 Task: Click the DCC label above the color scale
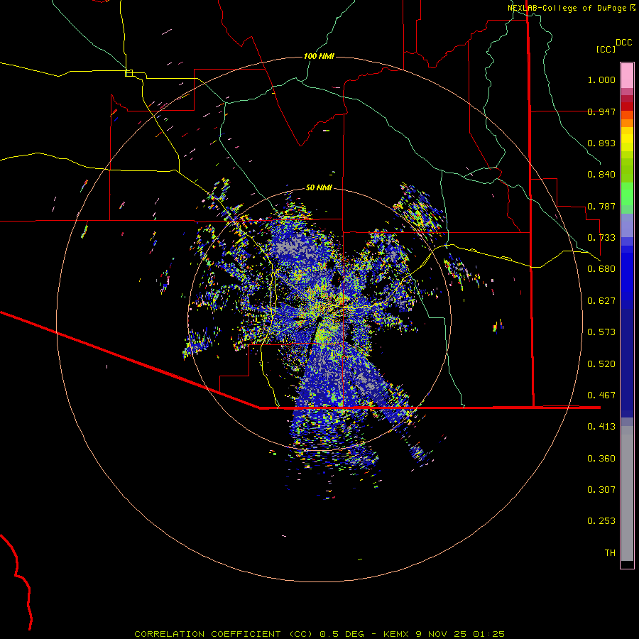pyautogui.click(x=623, y=43)
